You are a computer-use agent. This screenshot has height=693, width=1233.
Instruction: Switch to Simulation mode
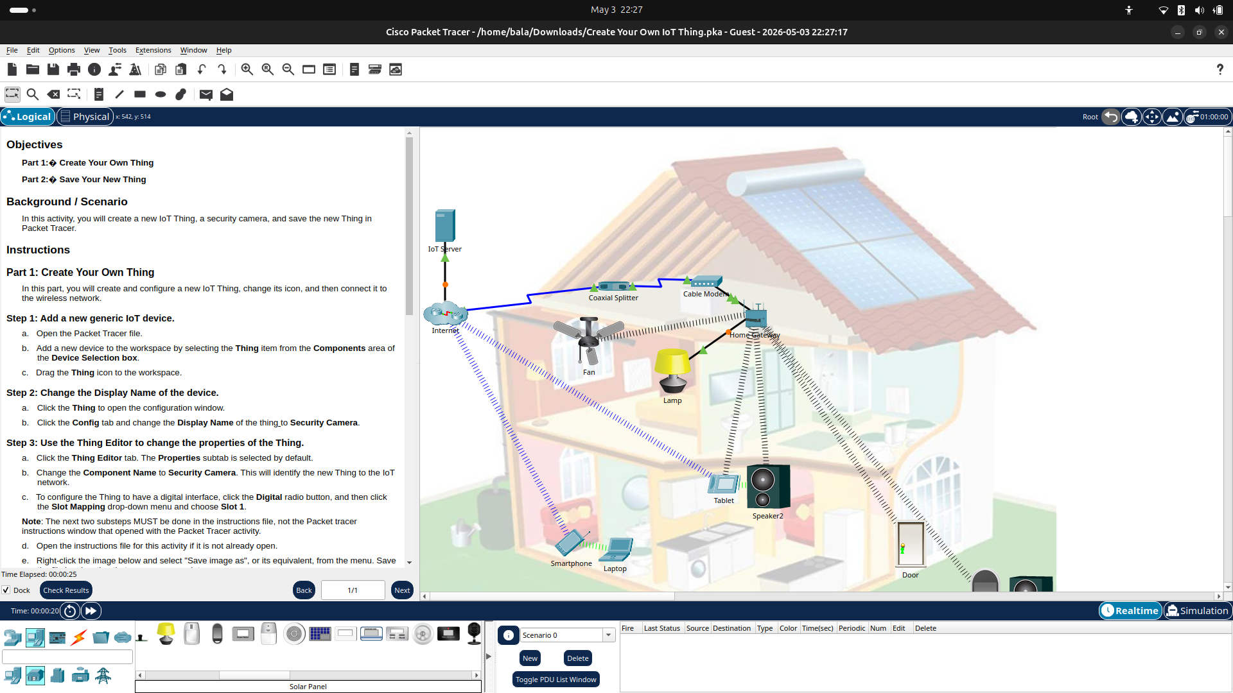[x=1198, y=611]
